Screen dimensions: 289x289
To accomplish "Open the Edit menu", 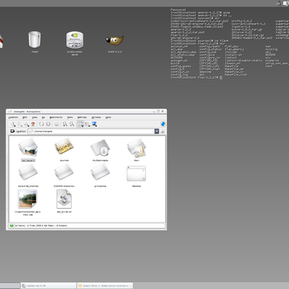I will click(25, 117).
